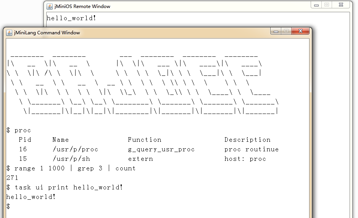This screenshot has height=218, width=358.
Task: Click the /usr/p/proc process name
Action: coord(75,149)
